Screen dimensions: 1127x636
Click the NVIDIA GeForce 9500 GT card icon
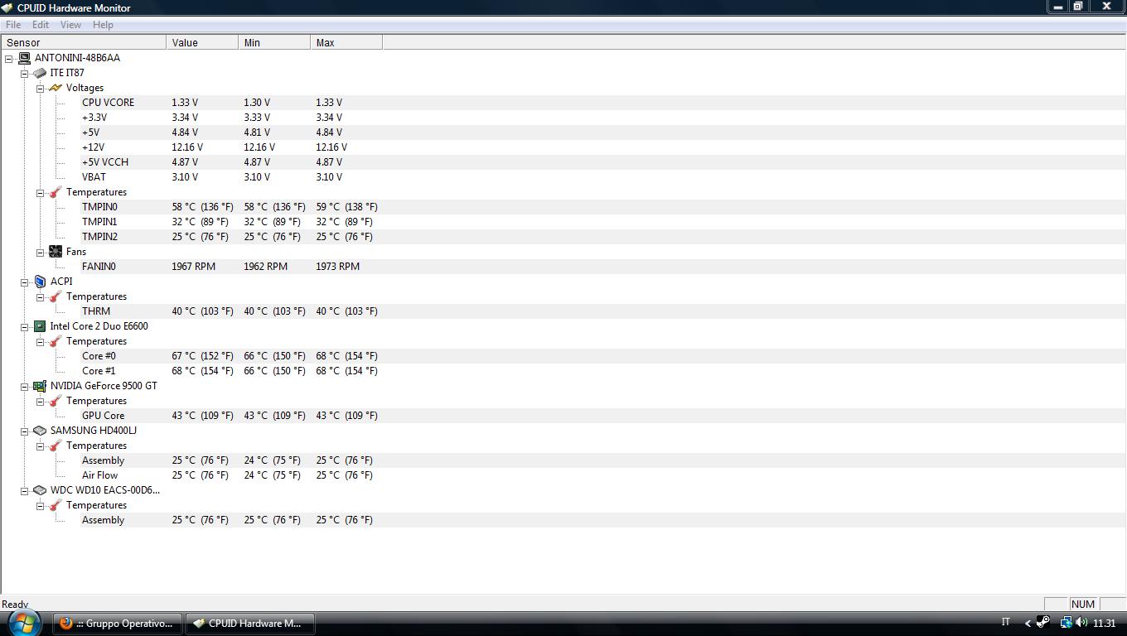coord(40,386)
